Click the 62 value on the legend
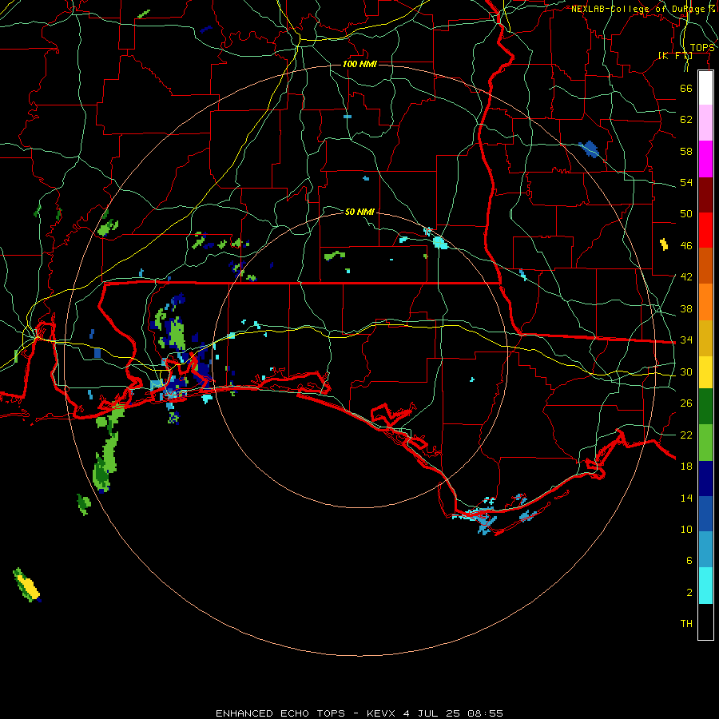The width and height of the screenshot is (719, 719). coord(686,120)
